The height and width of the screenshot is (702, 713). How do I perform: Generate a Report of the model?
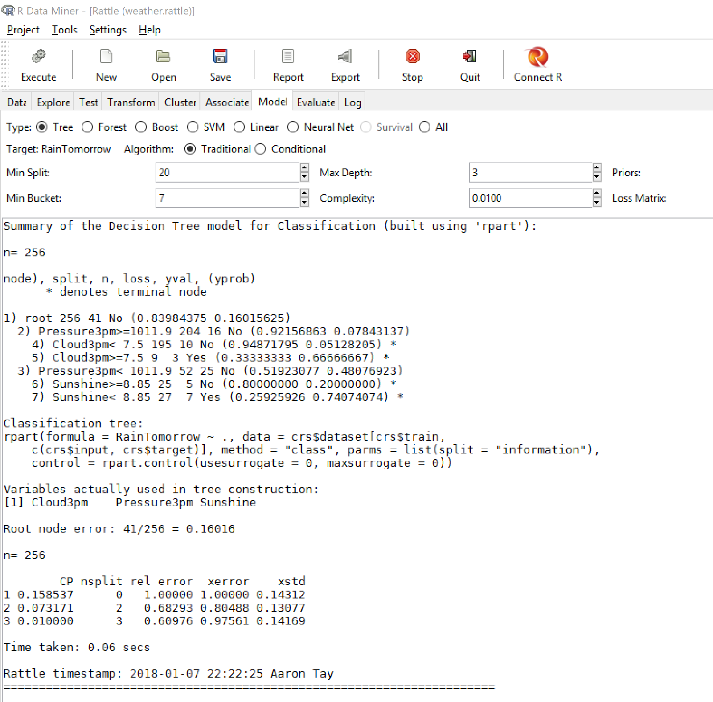287,65
